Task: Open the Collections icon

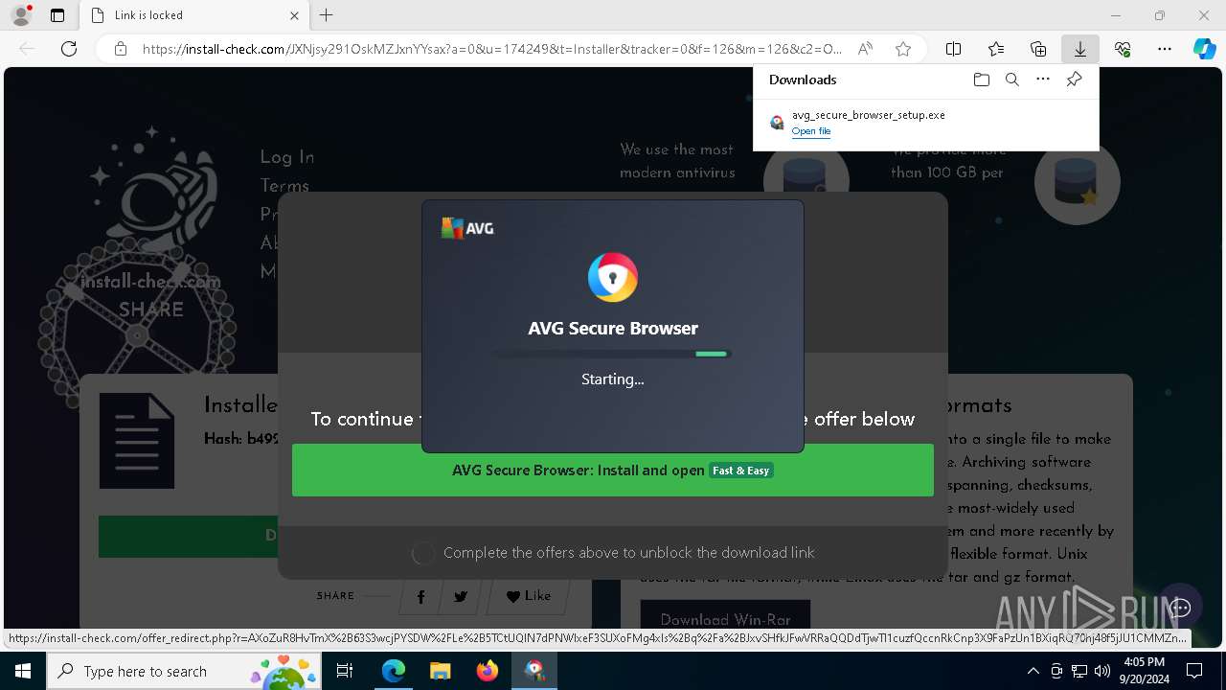Action: pos(1038,49)
